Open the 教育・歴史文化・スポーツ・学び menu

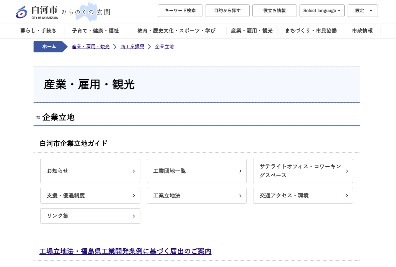coord(176,31)
